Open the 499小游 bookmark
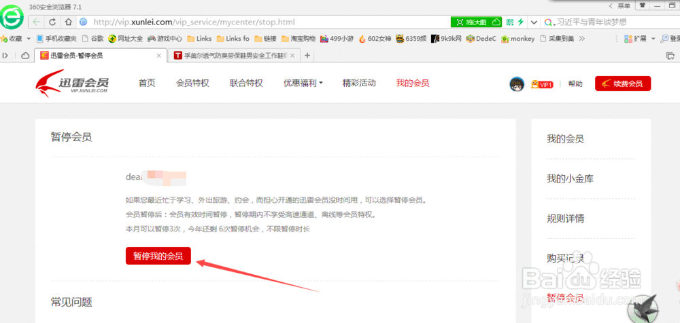This screenshot has width=680, height=323. pyautogui.click(x=337, y=39)
